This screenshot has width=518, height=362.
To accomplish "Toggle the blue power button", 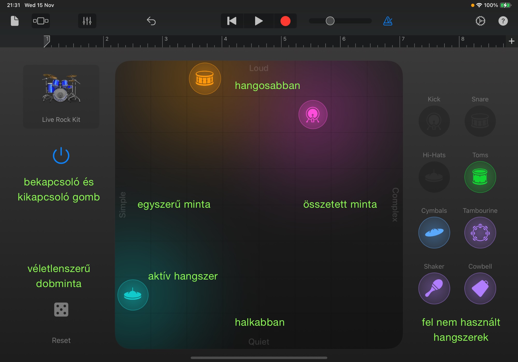I will click(x=61, y=156).
